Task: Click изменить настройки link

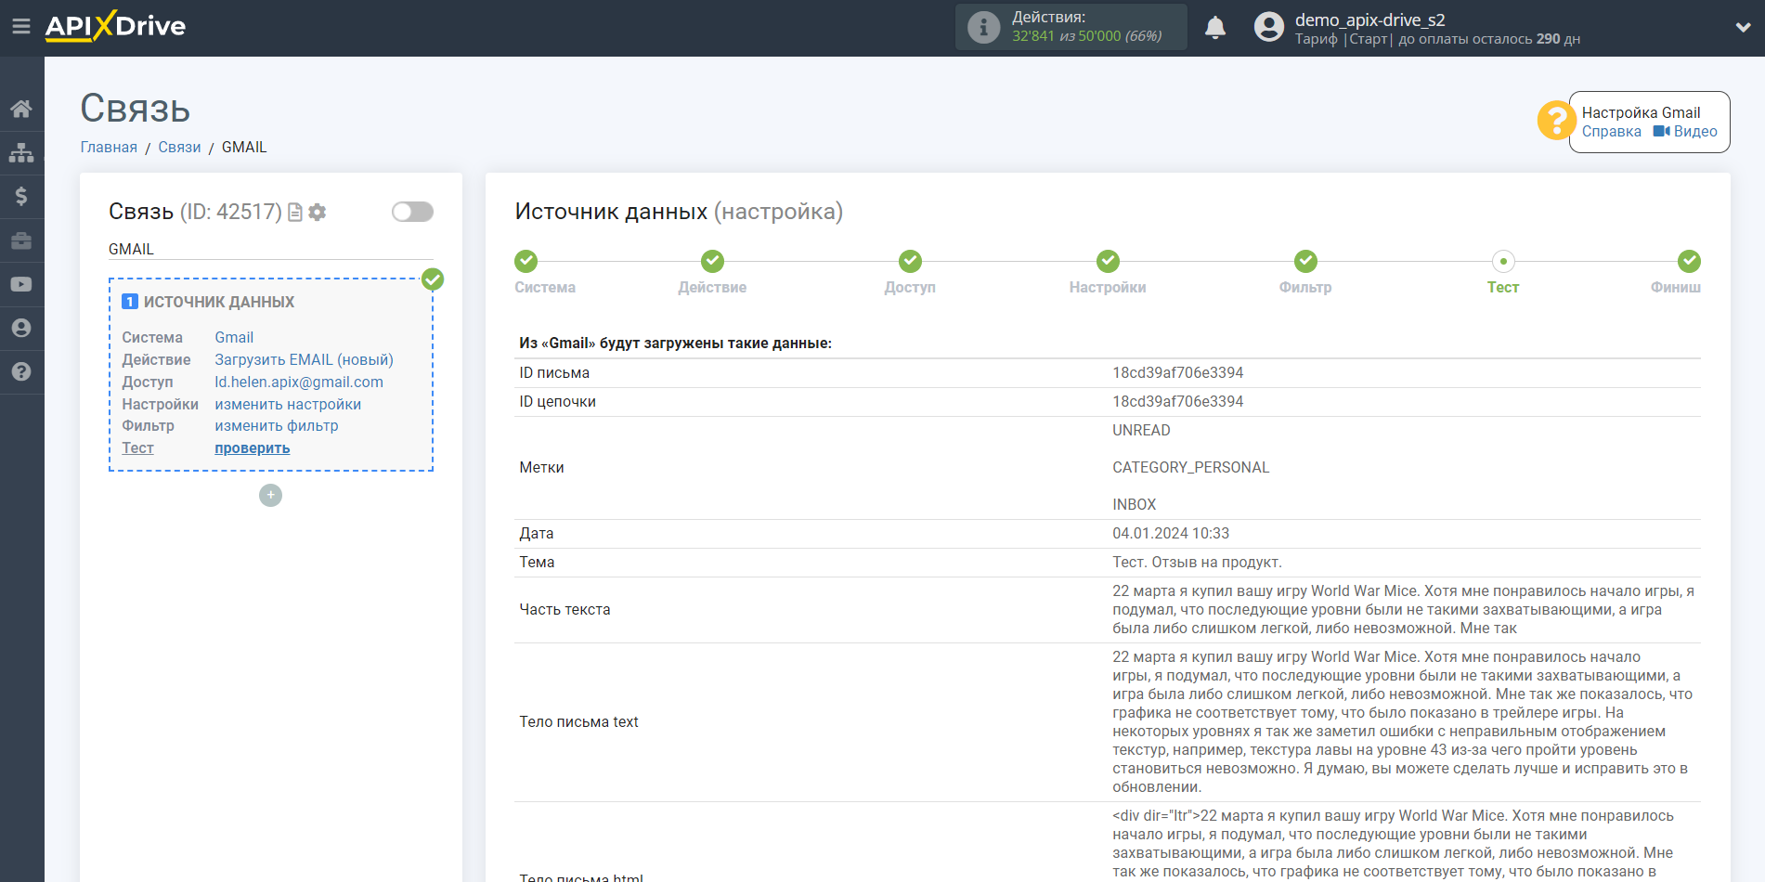Action: 288,405
